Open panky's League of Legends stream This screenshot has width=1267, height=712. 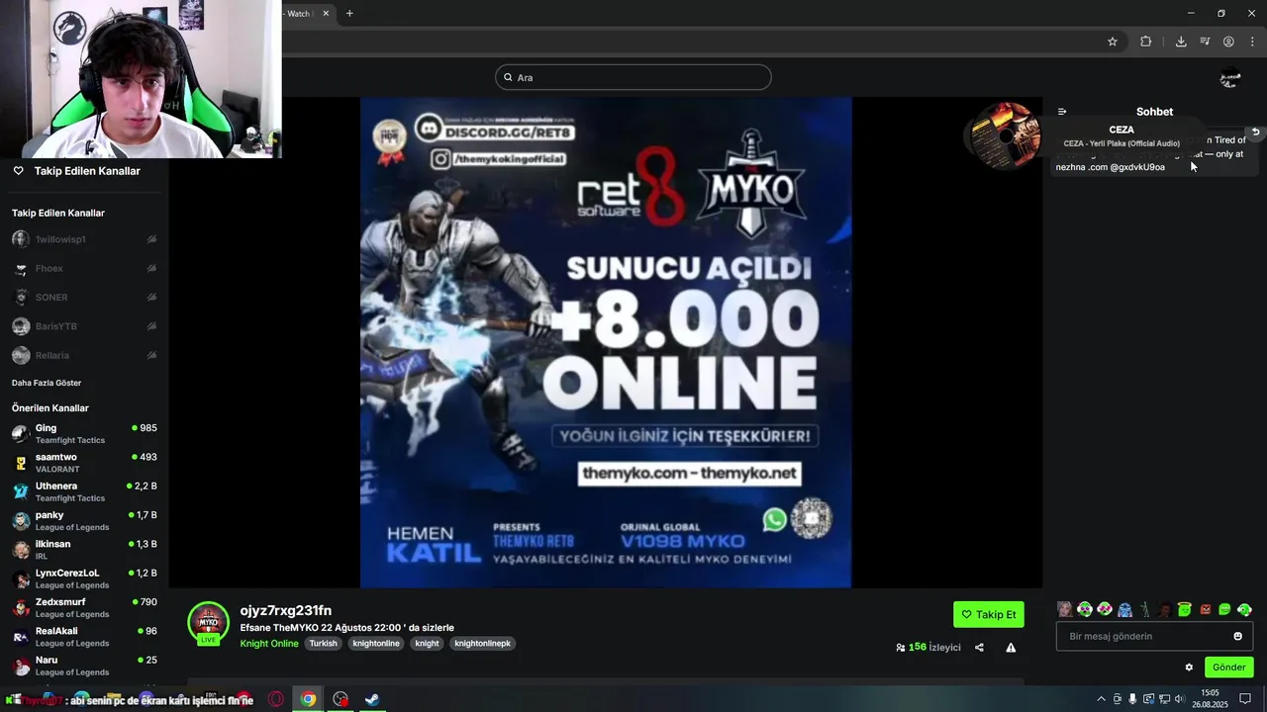click(x=84, y=521)
